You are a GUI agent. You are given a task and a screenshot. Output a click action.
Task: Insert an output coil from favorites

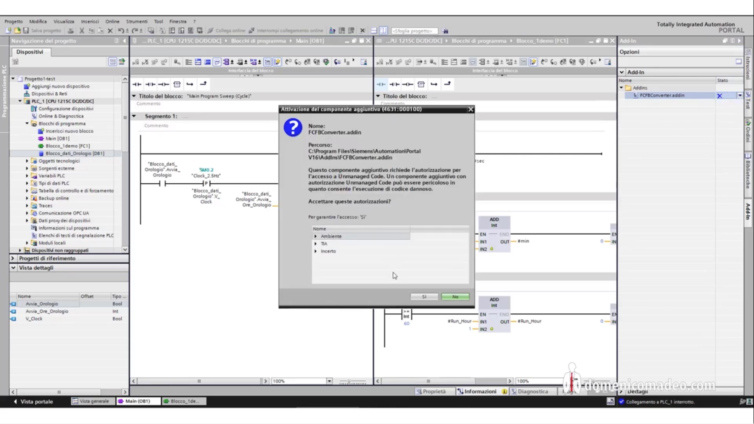coord(164,84)
